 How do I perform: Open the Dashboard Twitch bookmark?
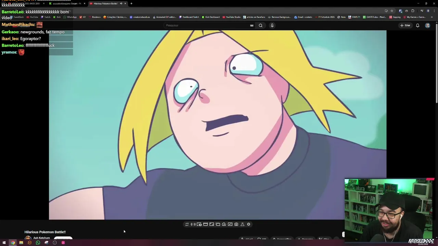pyautogui.click(x=189, y=17)
